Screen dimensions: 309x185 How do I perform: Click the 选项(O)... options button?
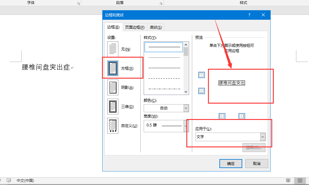pyautogui.click(x=254, y=148)
